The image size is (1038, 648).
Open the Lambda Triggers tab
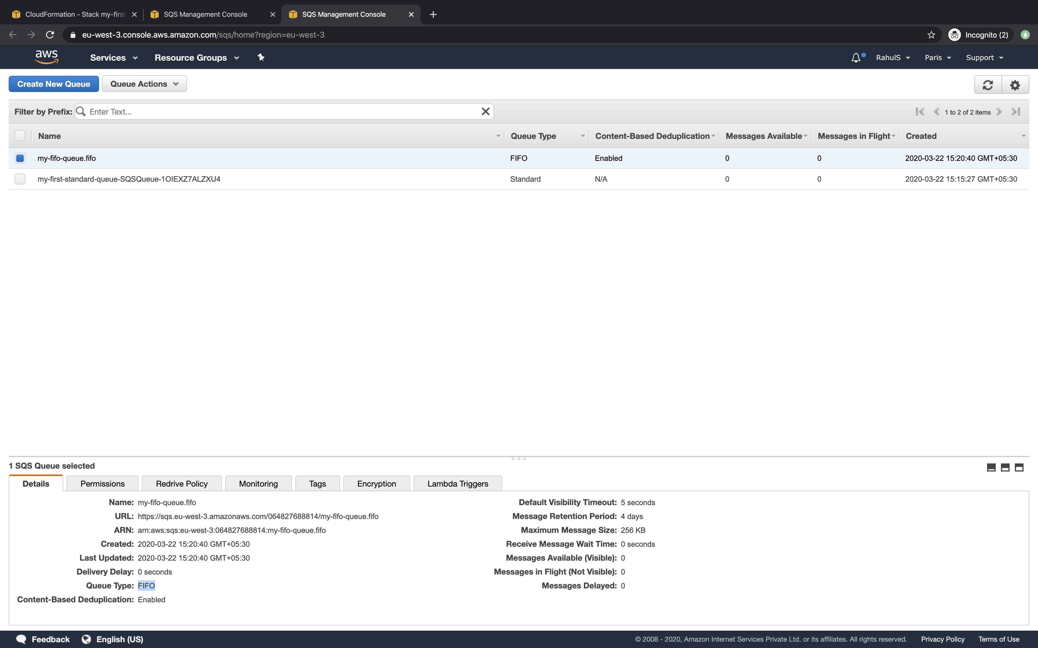[x=457, y=483]
